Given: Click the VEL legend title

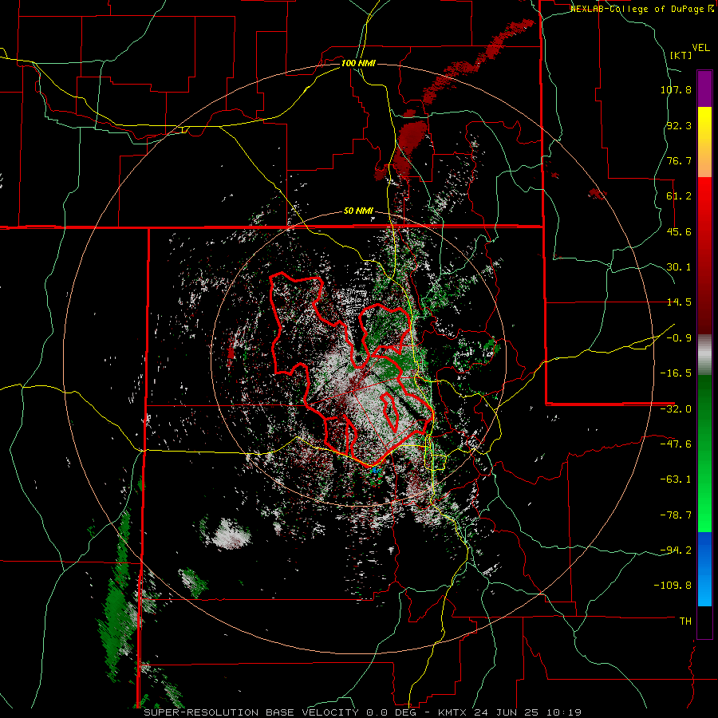Looking at the screenshot, I should [x=700, y=48].
